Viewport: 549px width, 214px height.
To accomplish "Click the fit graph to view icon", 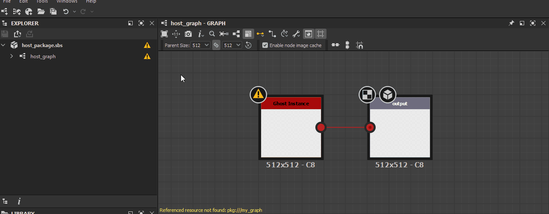I will pos(164,34).
